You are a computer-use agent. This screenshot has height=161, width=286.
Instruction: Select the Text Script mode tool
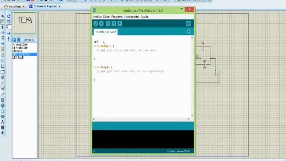pyautogui.click(x=3, y=38)
